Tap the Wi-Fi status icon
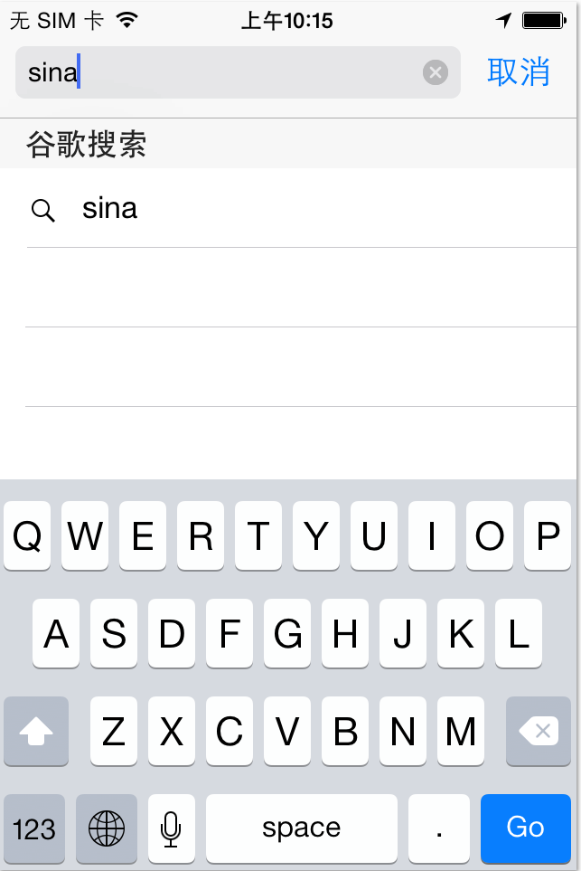 click(x=127, y=20)
